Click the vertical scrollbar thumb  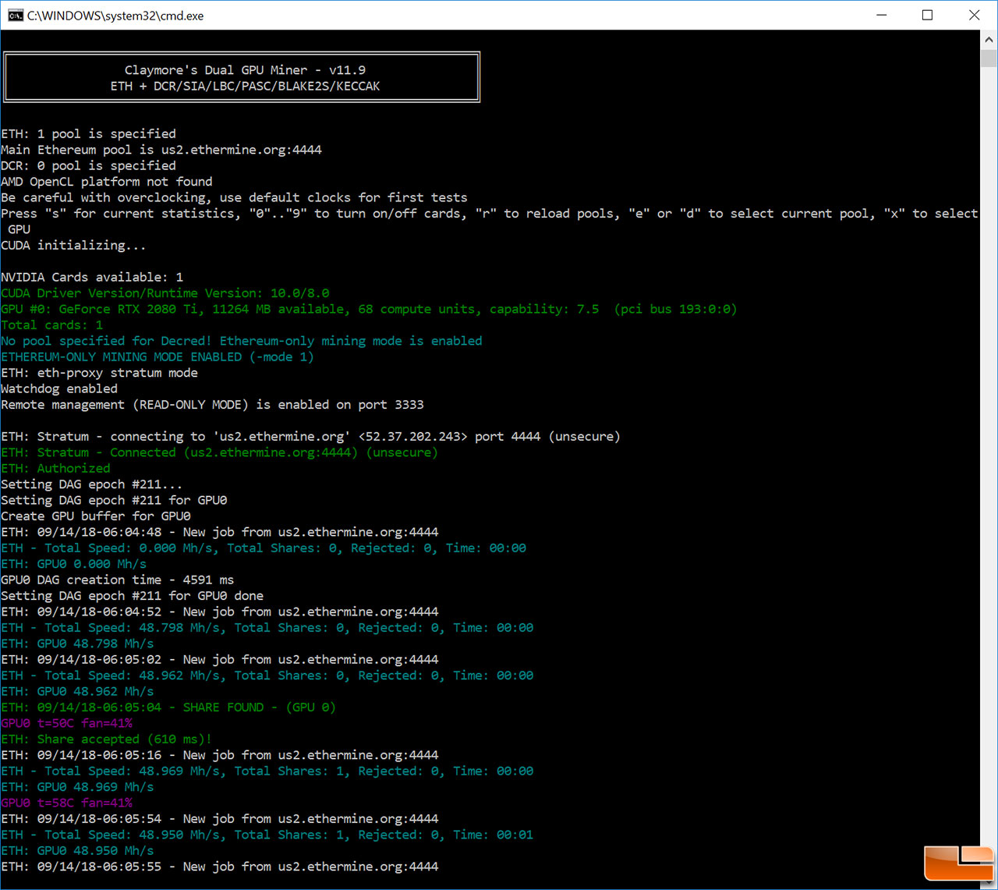(x=989, y=59)
